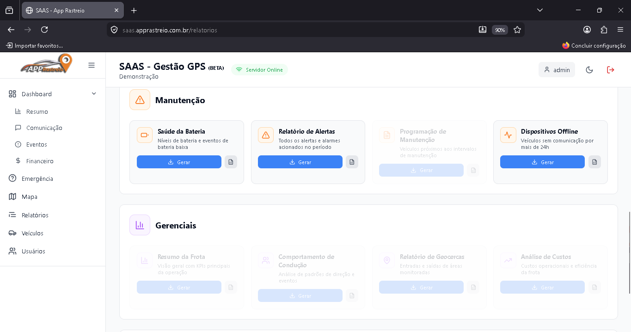Click the APP Rastreio logo
Image resolution: width=631 pixels, height=332 pixels.
pos(46,64)
